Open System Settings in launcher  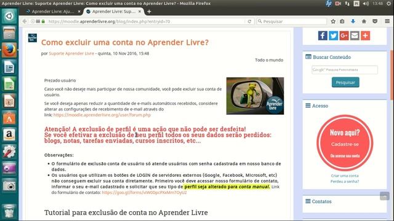(x=9, y=152)
